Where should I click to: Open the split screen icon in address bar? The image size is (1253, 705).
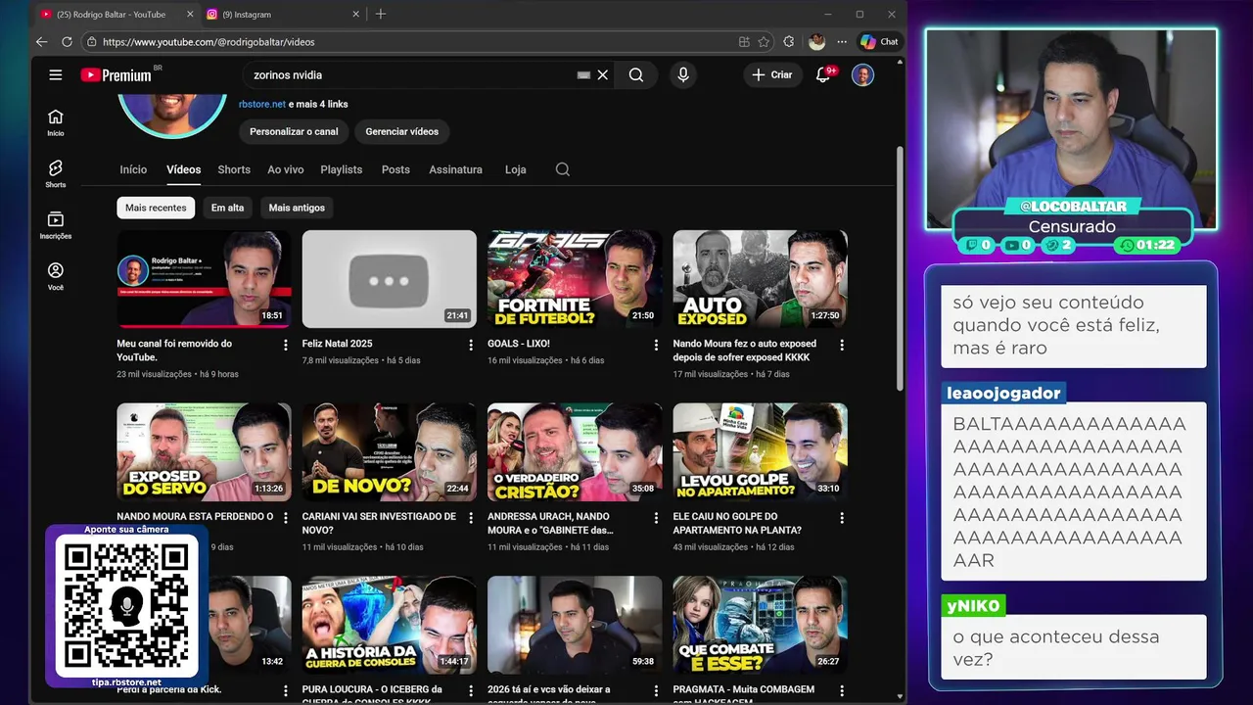(x=745, y=41)
